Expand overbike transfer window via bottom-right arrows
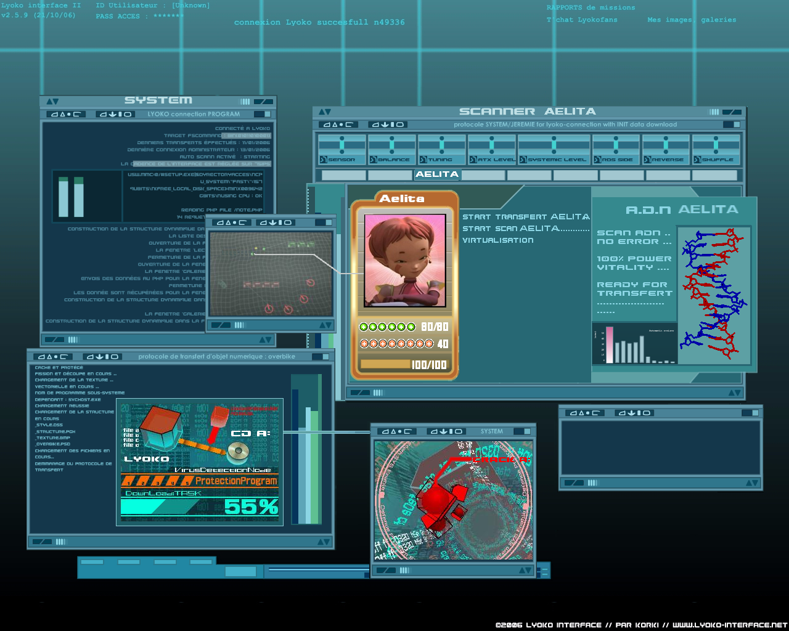The width and height of the screenshot is (789, 631). [323, 542]
